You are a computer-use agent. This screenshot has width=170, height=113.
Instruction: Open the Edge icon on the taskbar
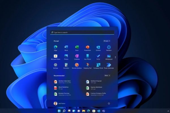(x=89, y=111)
